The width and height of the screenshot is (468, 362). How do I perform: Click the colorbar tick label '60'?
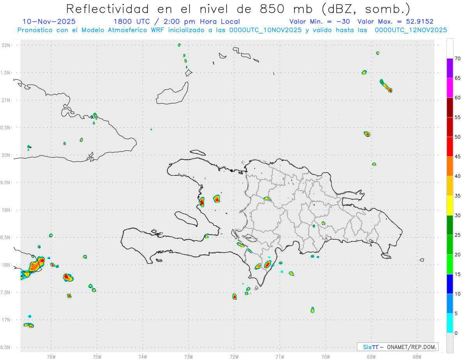[x=458, y=98]
